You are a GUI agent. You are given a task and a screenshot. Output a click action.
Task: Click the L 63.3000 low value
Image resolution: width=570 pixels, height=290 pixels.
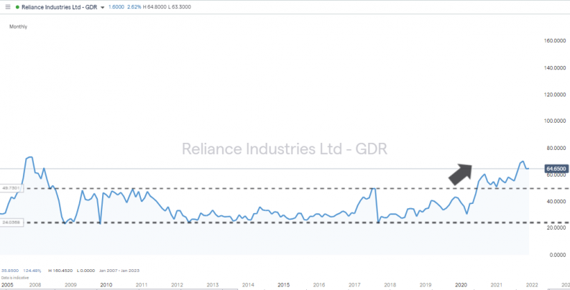point(179,7)
